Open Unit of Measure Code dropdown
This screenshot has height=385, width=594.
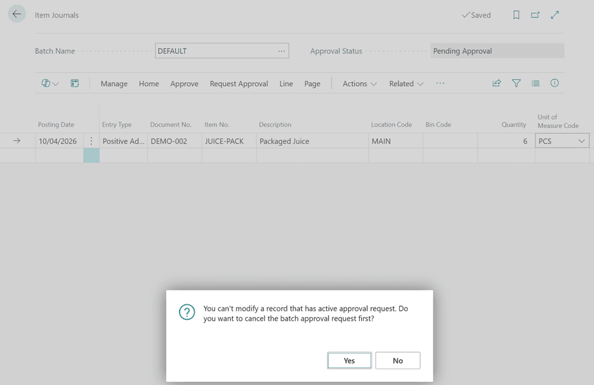click(x=582, y=141)
